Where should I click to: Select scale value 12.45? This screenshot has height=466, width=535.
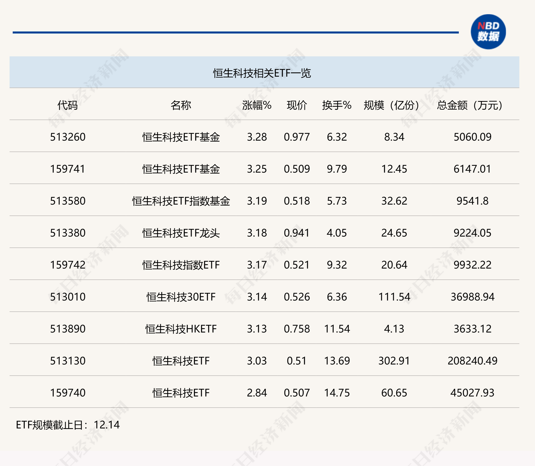(x=394, y=169)
